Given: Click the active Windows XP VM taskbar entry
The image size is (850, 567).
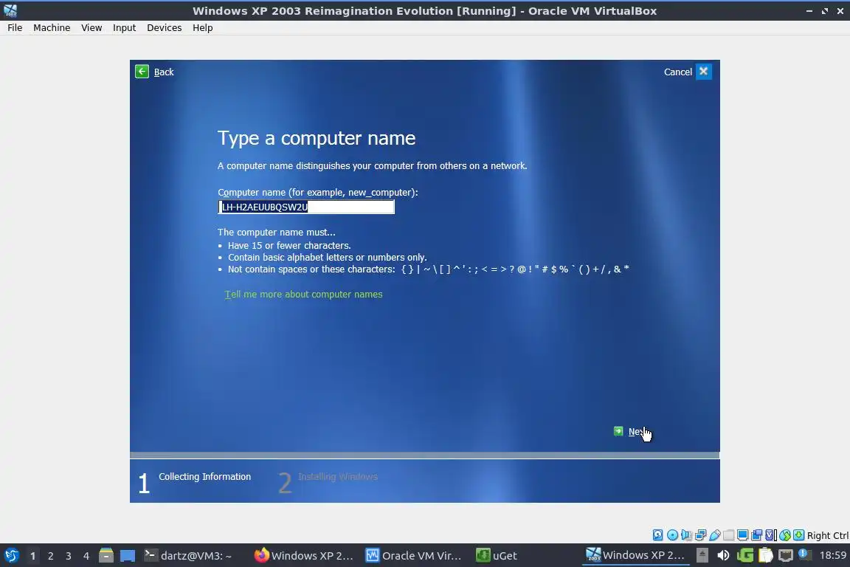Looking at the screenshot, I should (635, 555).
